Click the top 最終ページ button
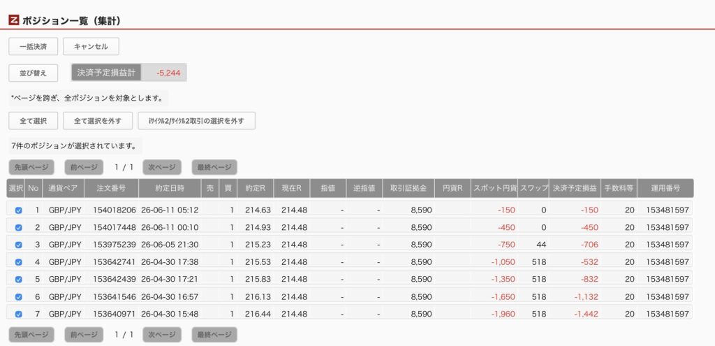The image size is (715, 346). click(x=214, y=168)
